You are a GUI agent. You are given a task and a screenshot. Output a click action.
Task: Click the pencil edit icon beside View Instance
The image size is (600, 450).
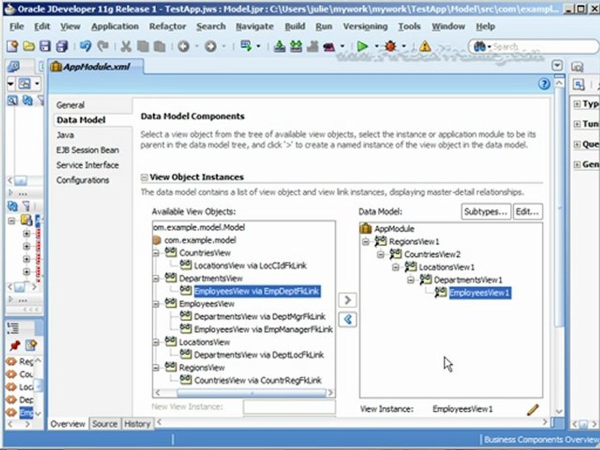click(x=532, y=409)
